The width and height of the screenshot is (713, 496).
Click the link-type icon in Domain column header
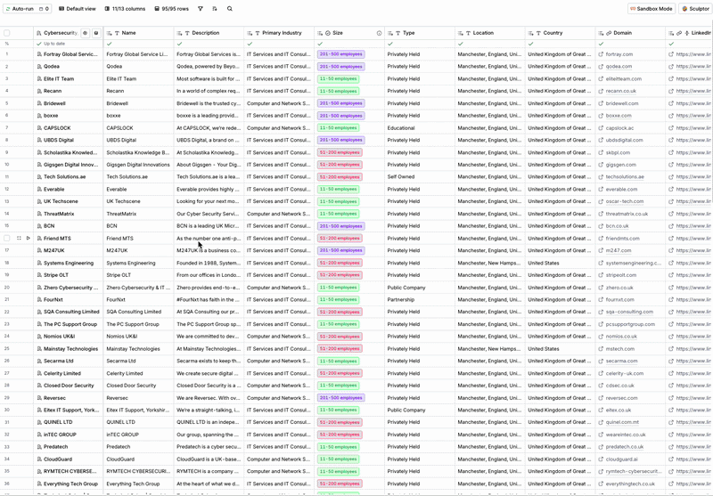tap(609, 33)
